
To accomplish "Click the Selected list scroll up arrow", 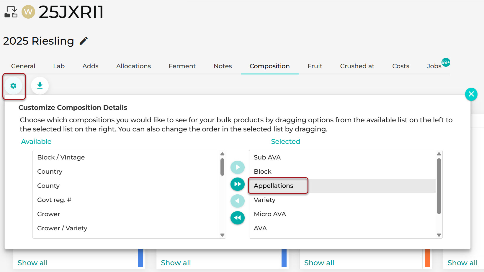I will point(439,154).
